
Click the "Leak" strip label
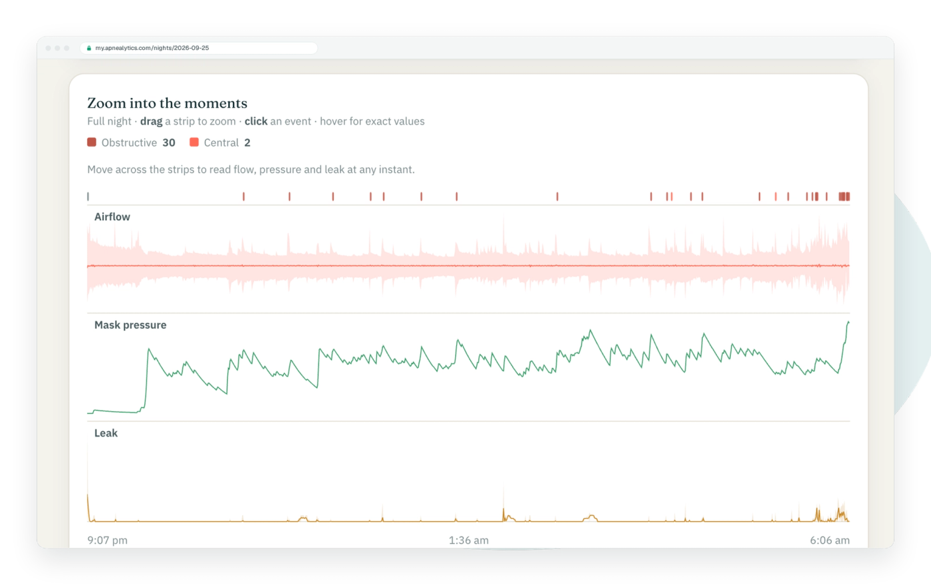pos(106,433)
